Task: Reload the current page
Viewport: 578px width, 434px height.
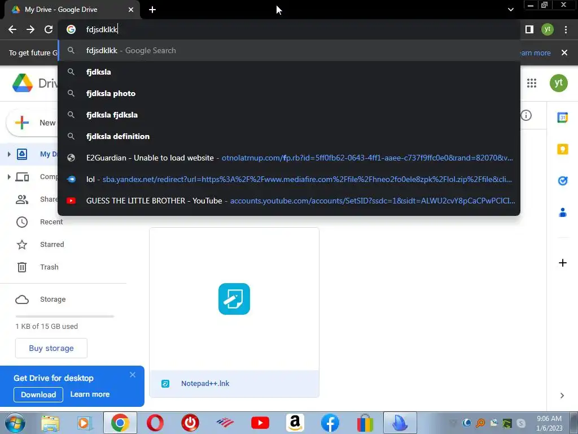Action: (49, 29)
